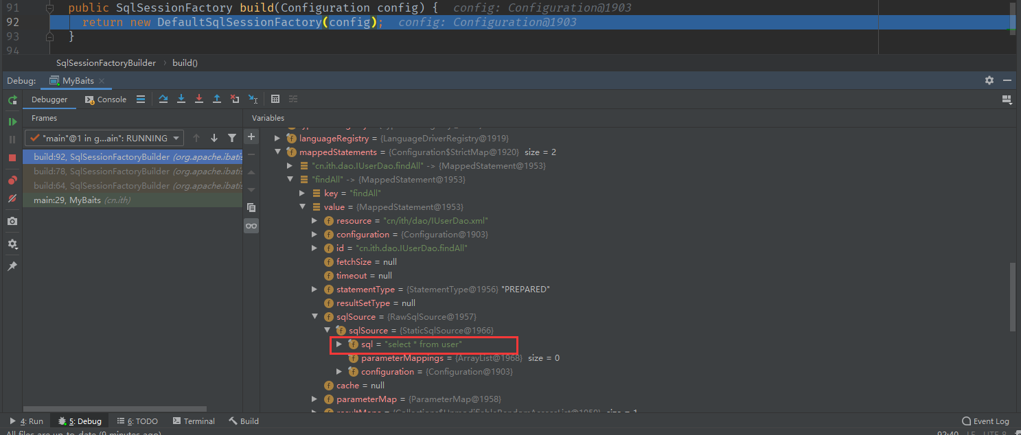This screenshot has width=1021, height=435.
Task: Expand languageRegistry node
Action: point(277,139)
